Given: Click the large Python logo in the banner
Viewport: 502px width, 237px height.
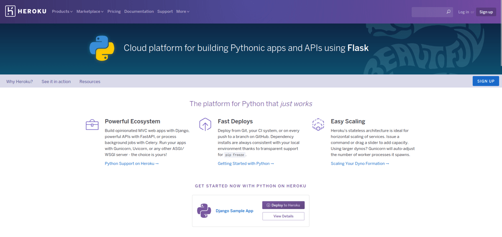Looking at the screenshot, I should 102,48.
